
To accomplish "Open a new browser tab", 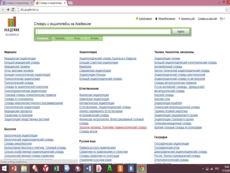I will (70, 3).
